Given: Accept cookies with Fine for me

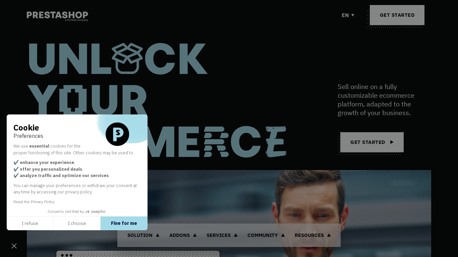Looking at the screenshot, I should click(124, 223).
